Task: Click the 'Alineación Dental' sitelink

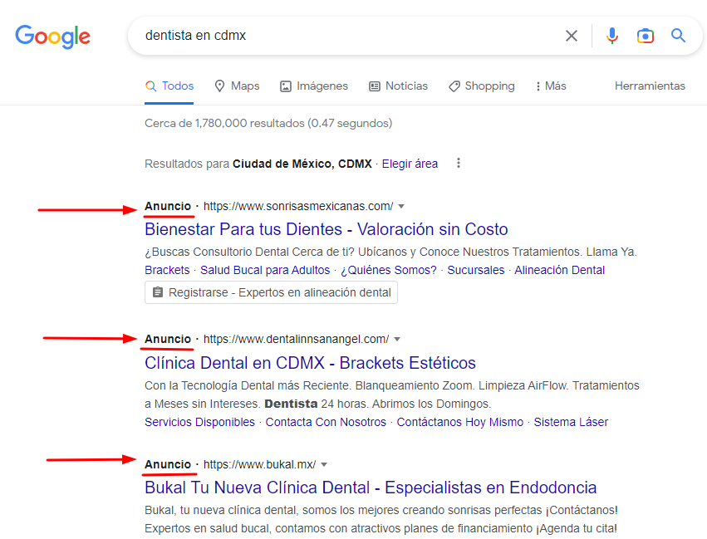Action: [560, 270]
